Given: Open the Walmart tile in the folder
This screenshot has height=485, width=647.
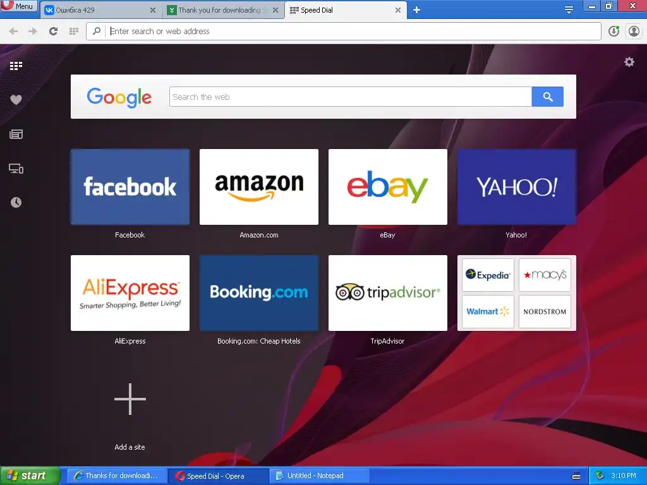Looking at the screenshot, I should (x=488, y=311).
